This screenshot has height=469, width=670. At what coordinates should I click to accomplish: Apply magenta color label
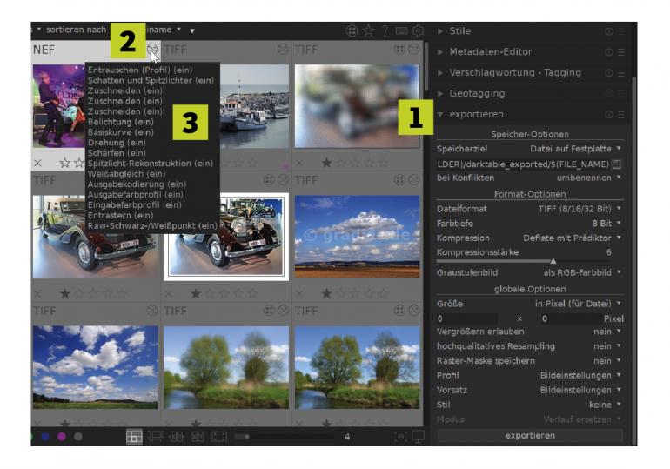(62, 437)
